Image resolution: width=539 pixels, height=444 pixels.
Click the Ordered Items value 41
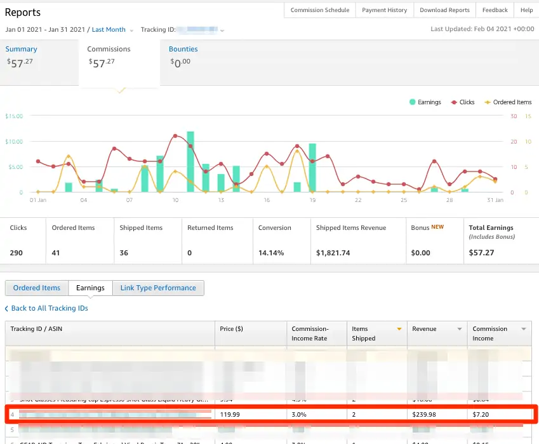point(56,253)
